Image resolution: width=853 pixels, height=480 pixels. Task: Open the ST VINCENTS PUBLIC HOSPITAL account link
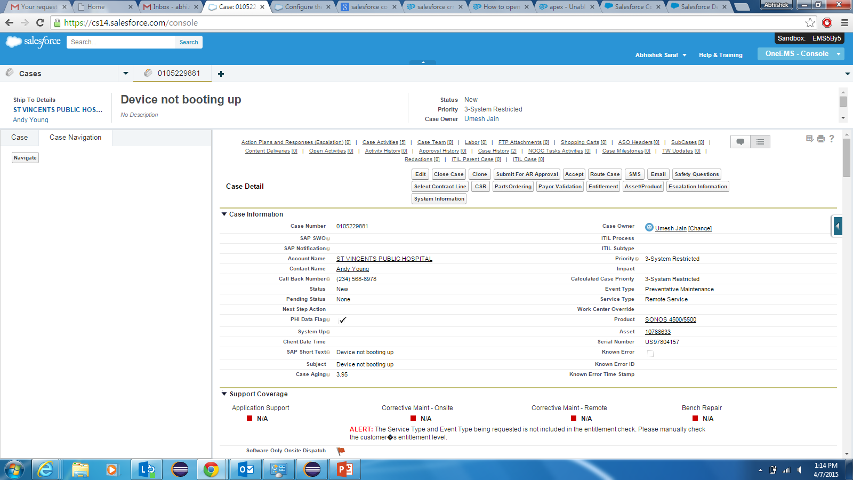384,259
